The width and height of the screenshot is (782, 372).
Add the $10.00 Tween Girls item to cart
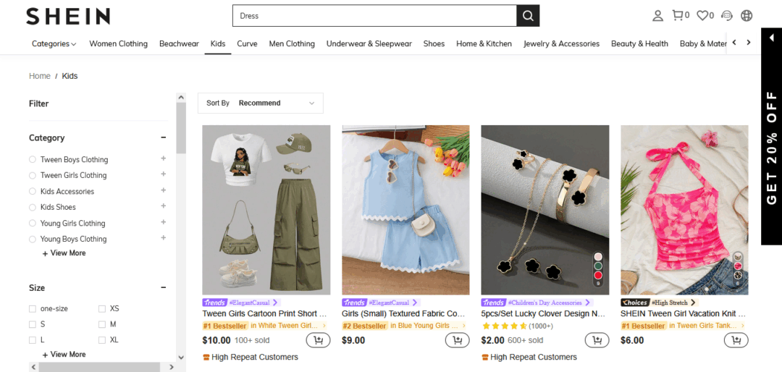click(x=318, y=341)
